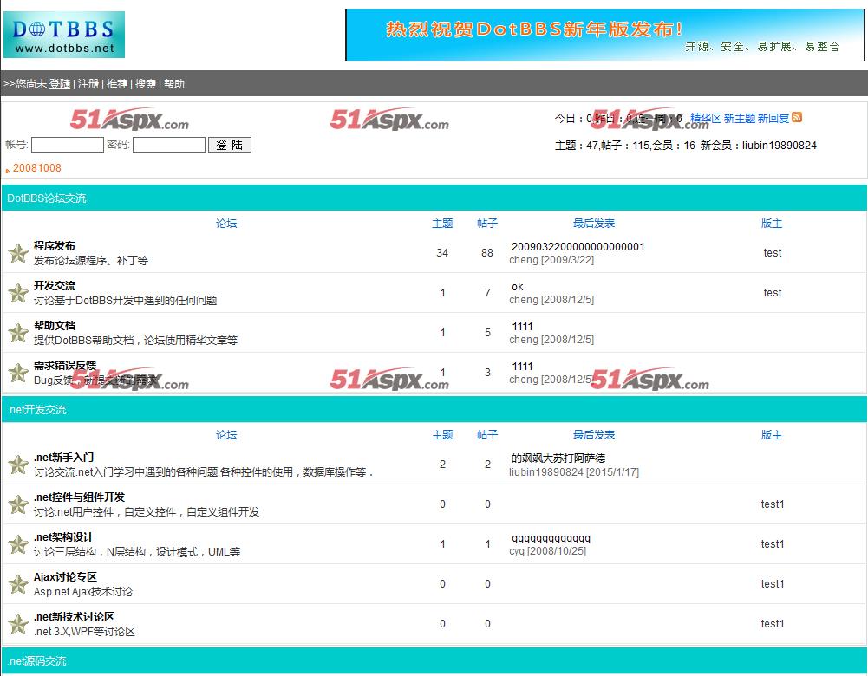
Task: Open the .net控件与组件开发 forum
Action: [x=79, y=497]
